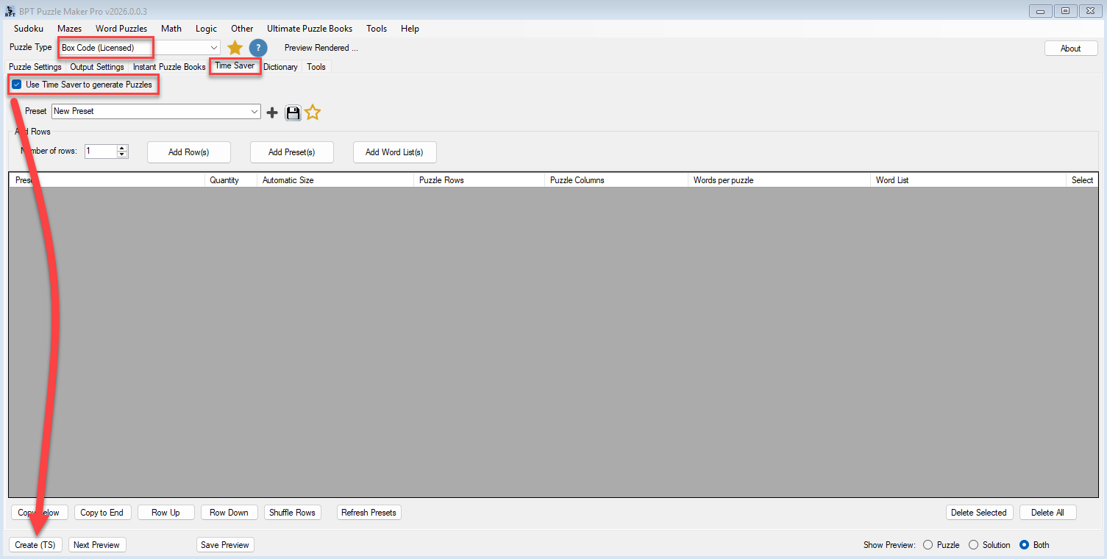Open the blue help question mark icon
This screenshot has height=559, width=1107.
[257, 48]
